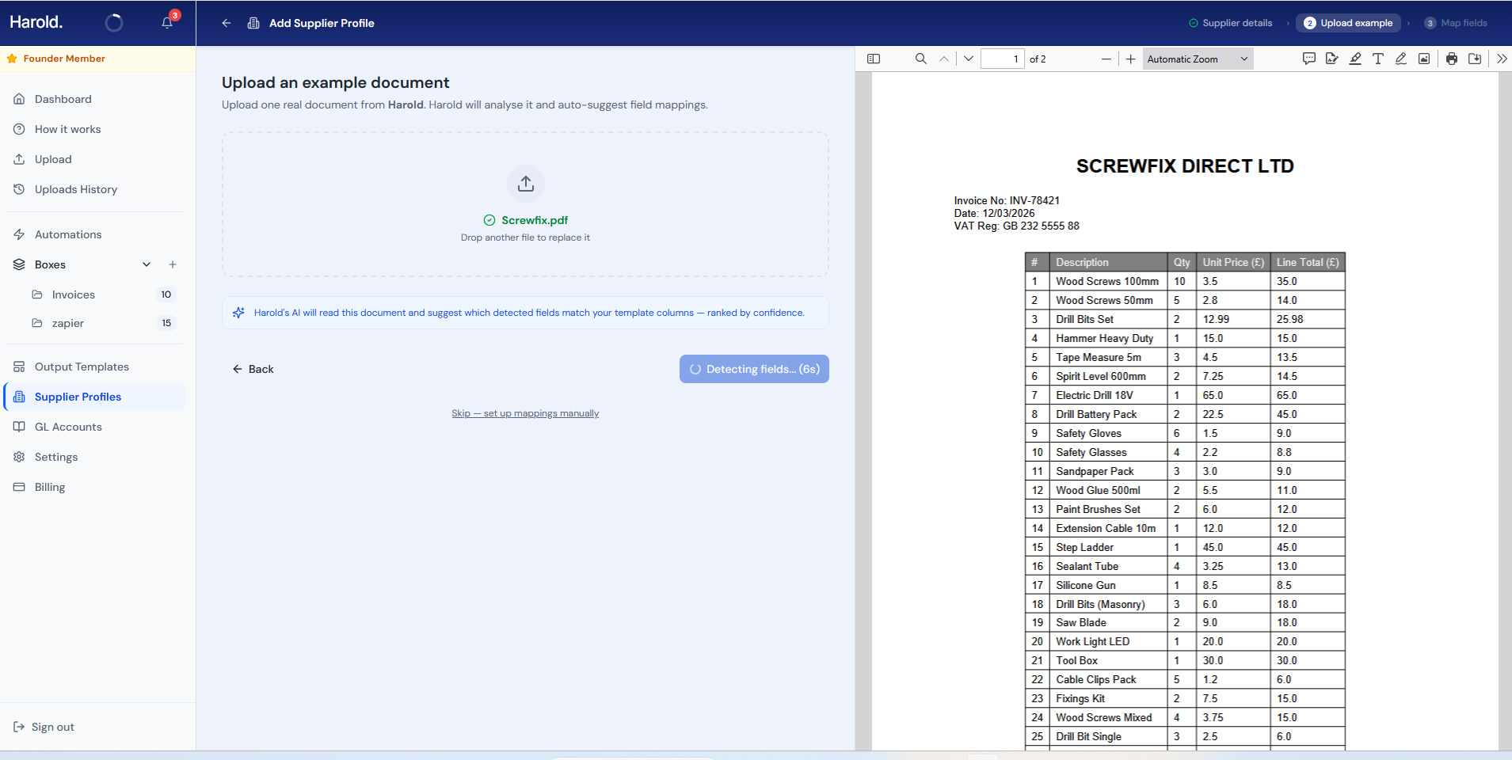
Task: Click the PDF page number field
Action: pos(1002,59)
